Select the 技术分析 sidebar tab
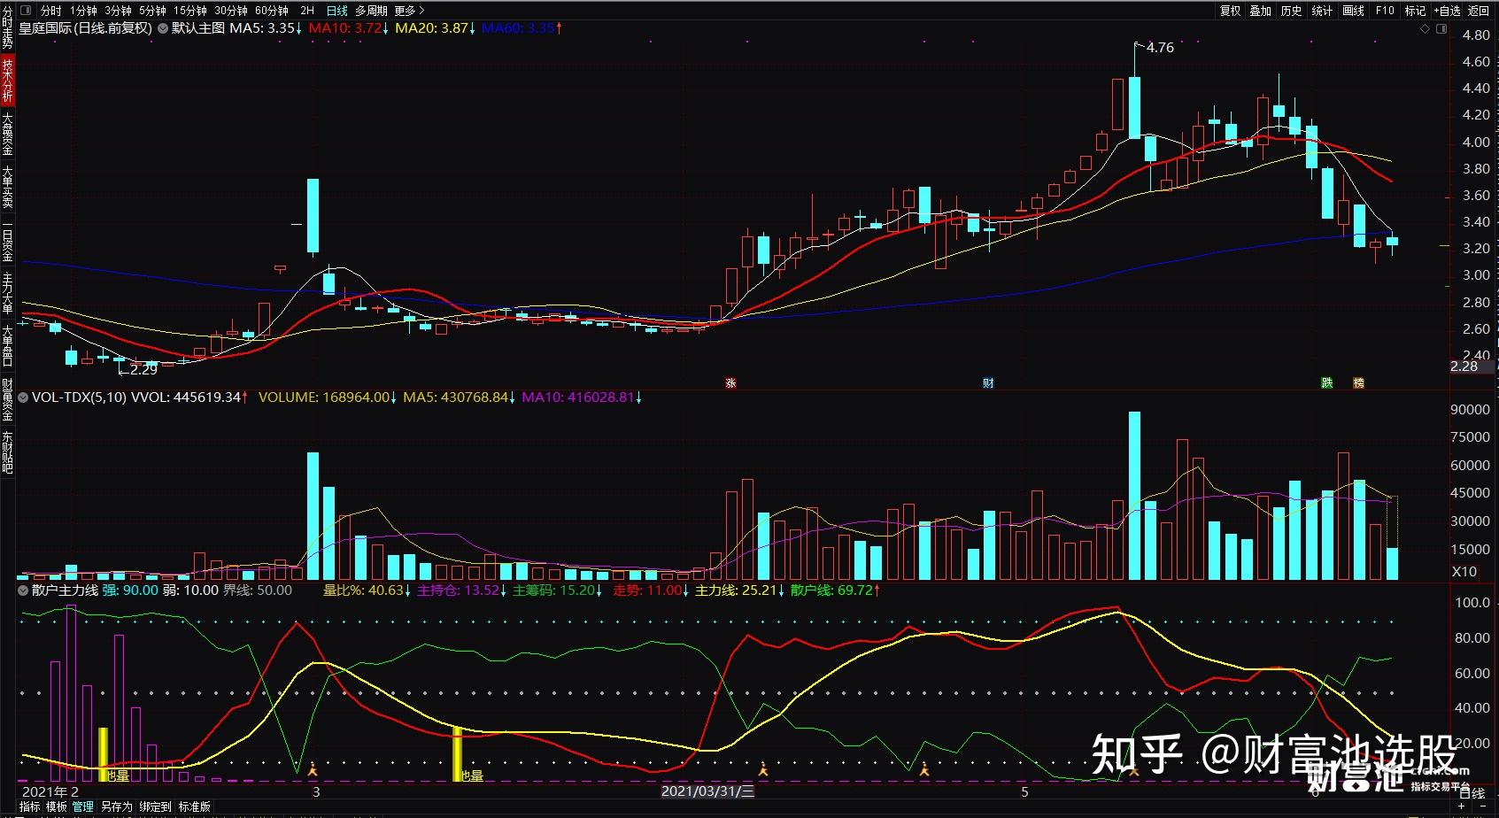The height and width of the screenshot is (818, 1499). pyautogui.click(x=7, y=81)
